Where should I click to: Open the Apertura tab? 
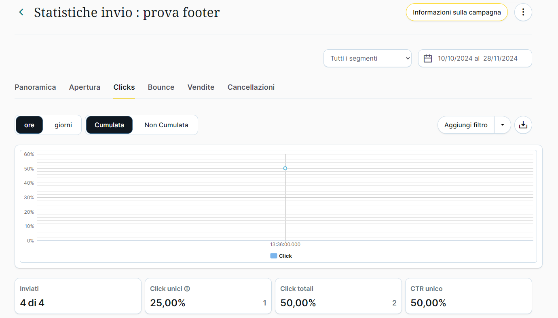pyautogui.click(x=85, y=87)
